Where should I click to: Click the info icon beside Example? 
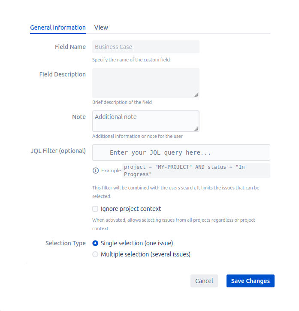pyautogui.click(x=96, y=171)
